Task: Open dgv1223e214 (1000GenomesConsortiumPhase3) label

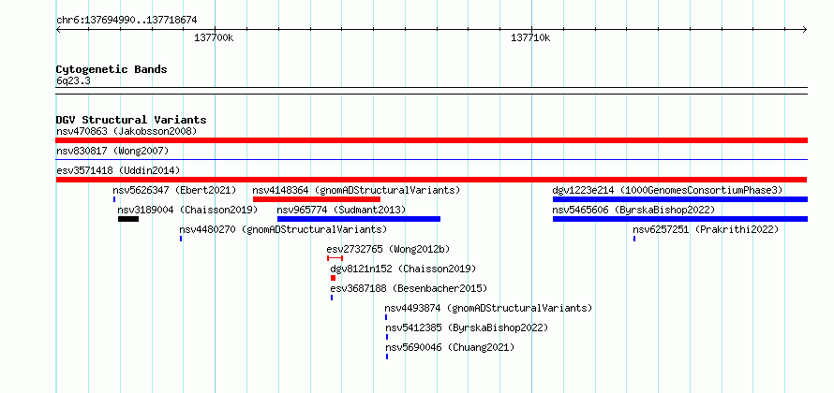Action: point(667,190)
